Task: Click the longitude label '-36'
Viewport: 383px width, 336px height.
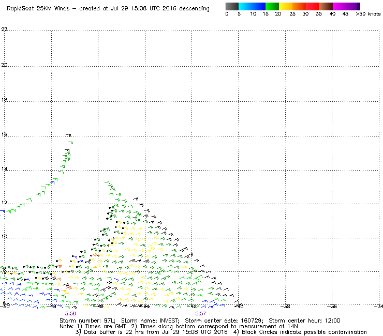Action: pyautogui.click(x=332, y=306)
